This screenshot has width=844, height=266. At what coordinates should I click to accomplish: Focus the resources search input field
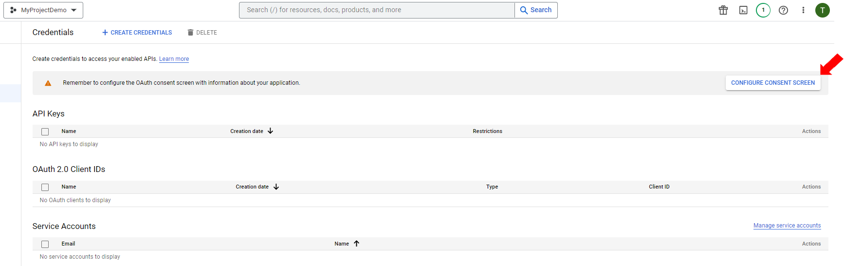click(x=377, y=10)
